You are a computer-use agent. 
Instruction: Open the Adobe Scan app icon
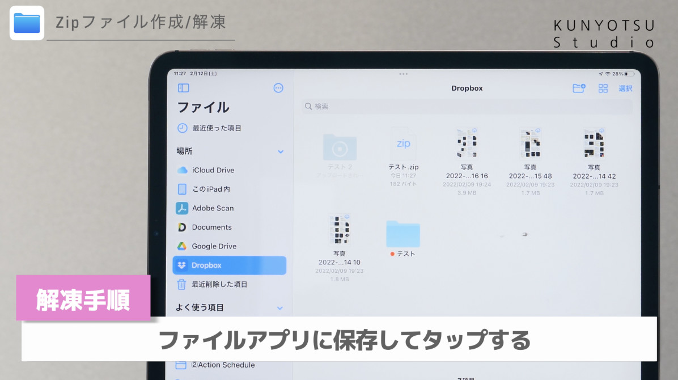click(182, 208)
